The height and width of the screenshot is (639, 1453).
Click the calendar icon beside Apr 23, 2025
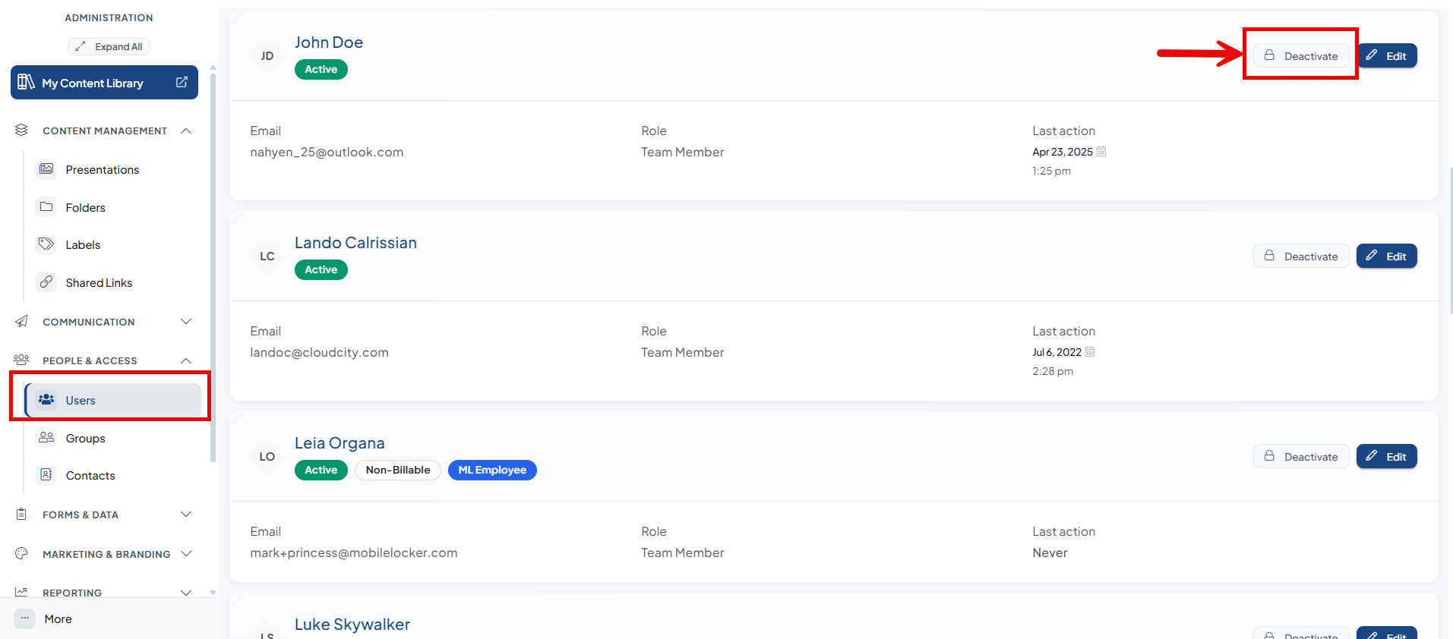point(1101,151)
